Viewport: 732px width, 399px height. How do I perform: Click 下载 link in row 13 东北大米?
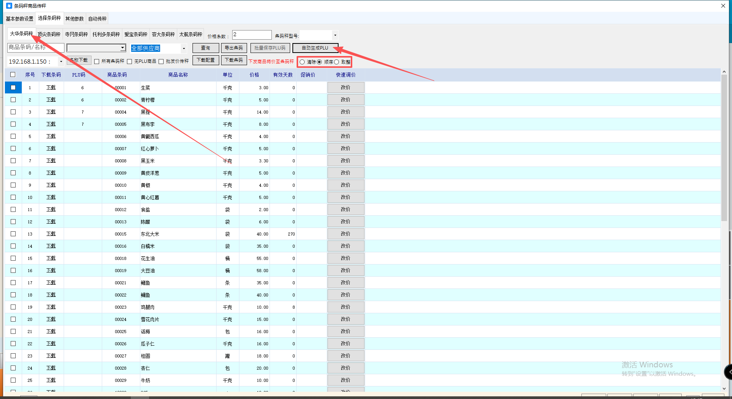[x=51, y=234]
